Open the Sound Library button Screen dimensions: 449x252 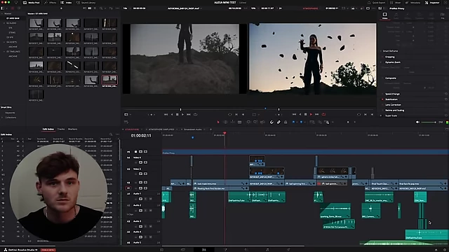click(86, 3)
